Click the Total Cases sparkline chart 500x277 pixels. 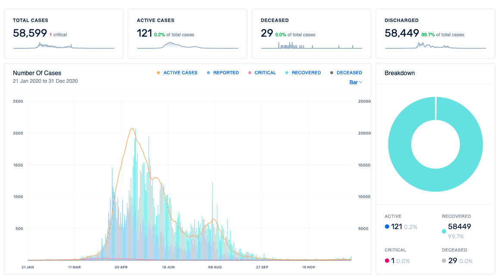point(63,46)
